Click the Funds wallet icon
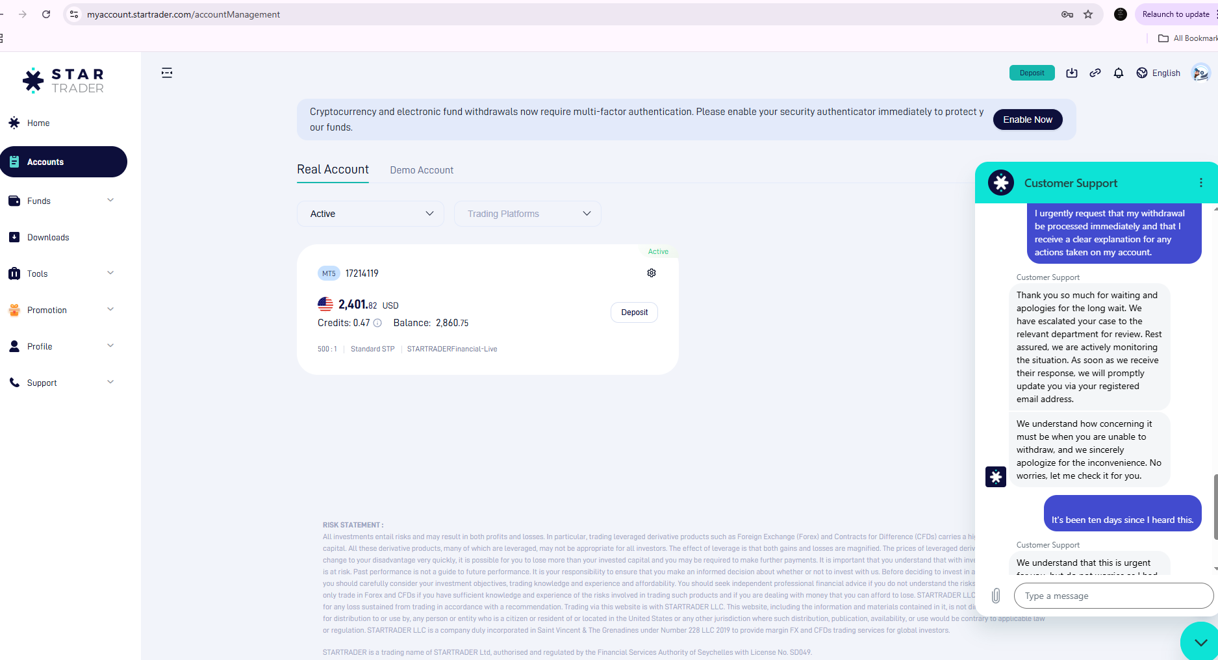The image size is (1218, 660). 14,201
